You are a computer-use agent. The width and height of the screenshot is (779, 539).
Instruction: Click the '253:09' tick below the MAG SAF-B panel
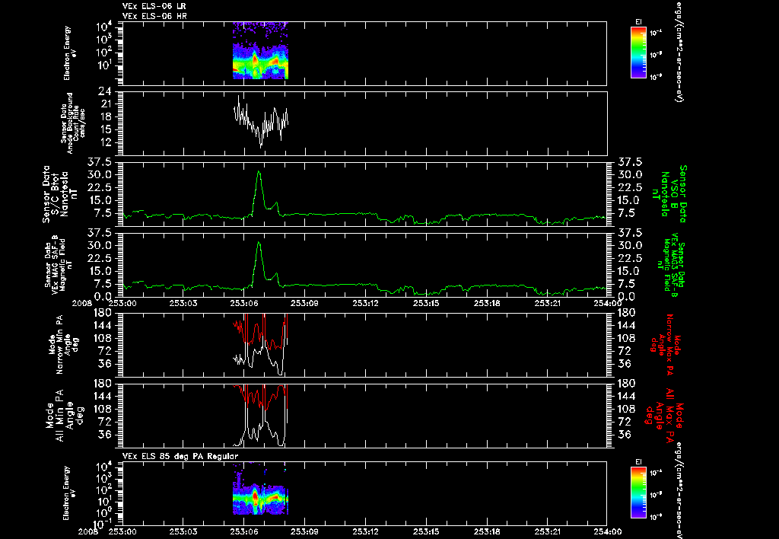[x=304, y=303]
